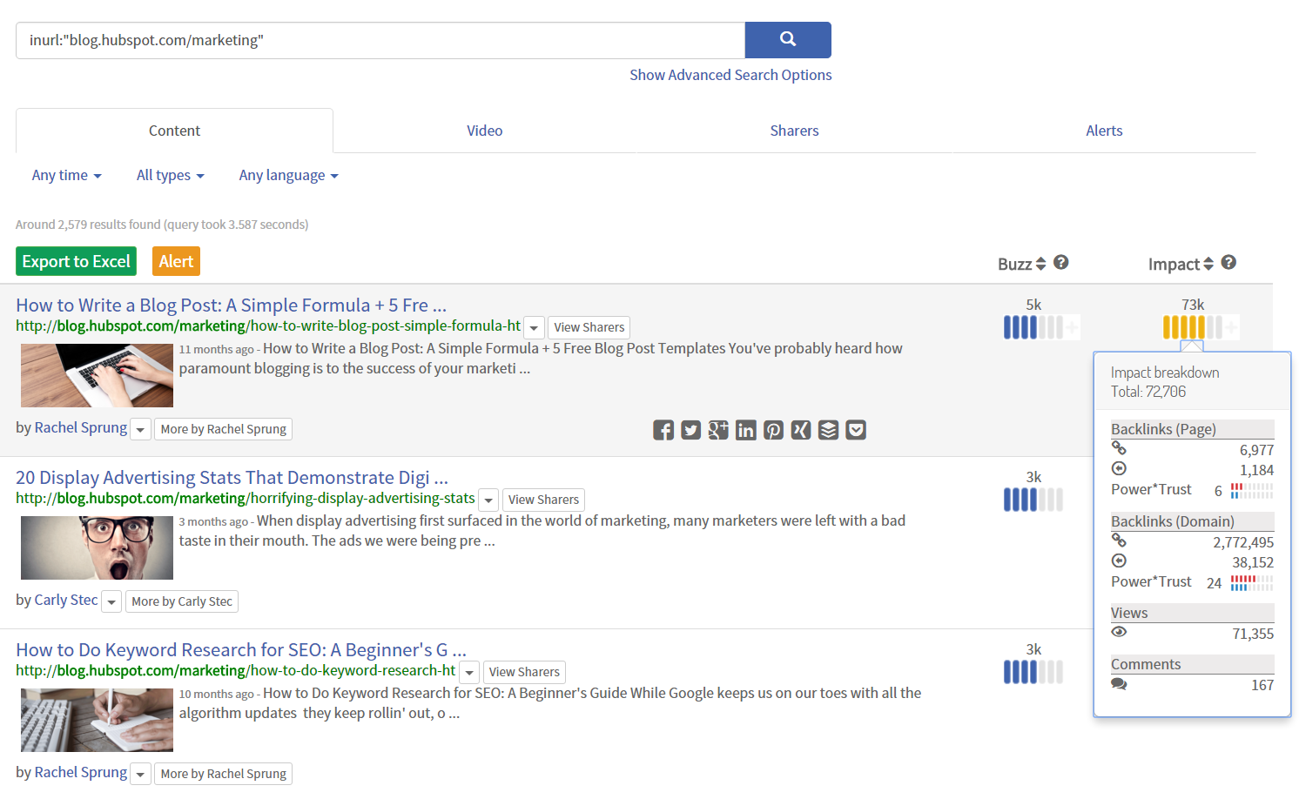Screen dimensions: 1299x799
Task: Sort results by Impact arrows
Action: pyautogui.click(x=1208, y=264)
